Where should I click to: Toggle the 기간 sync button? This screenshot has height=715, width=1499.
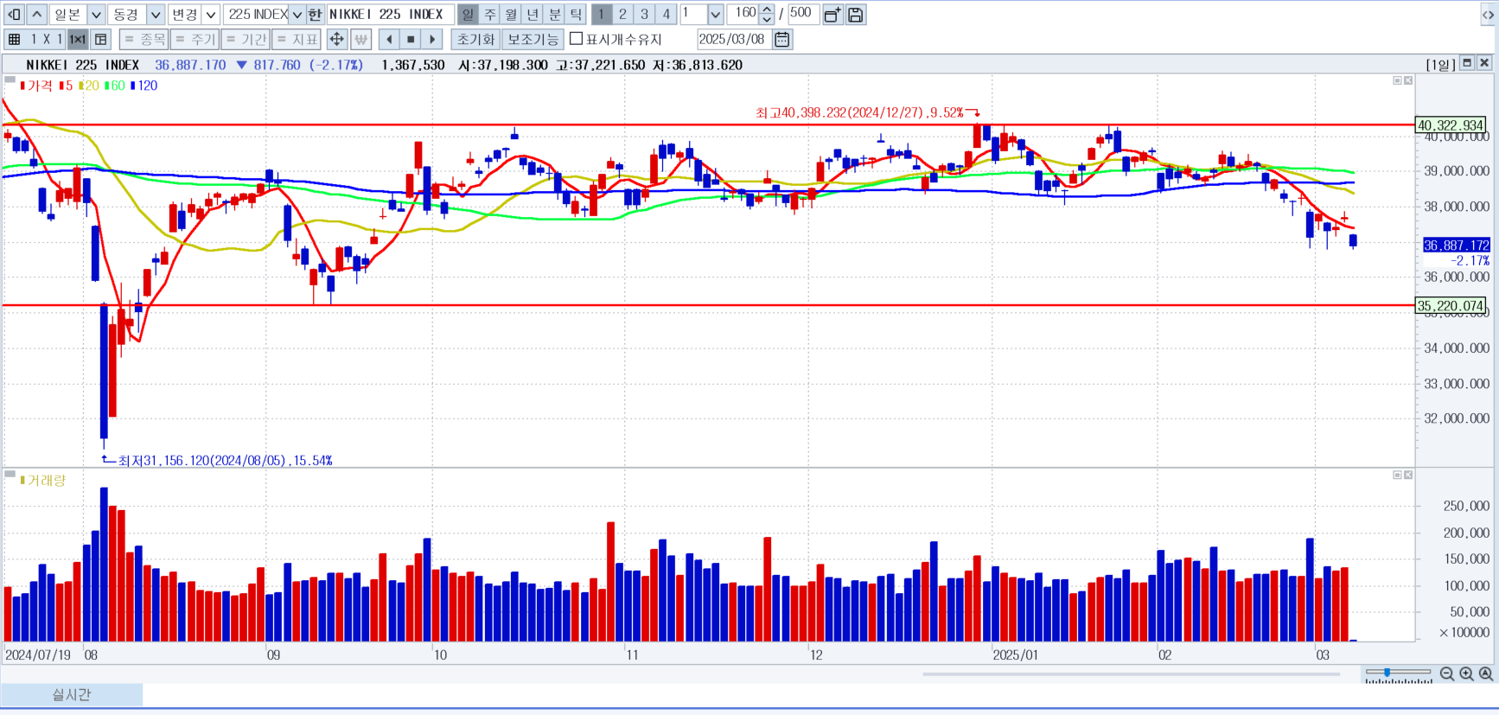click(246, 39)
